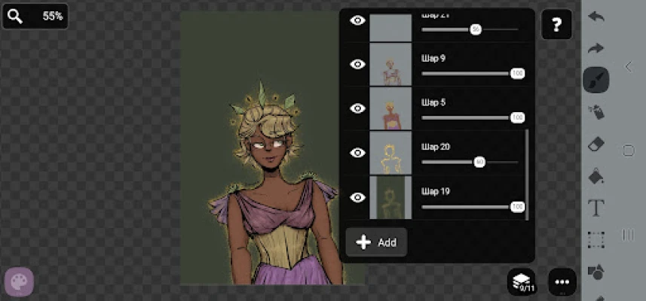Toggle visibility of layer Шар 5

coord(357,108)
